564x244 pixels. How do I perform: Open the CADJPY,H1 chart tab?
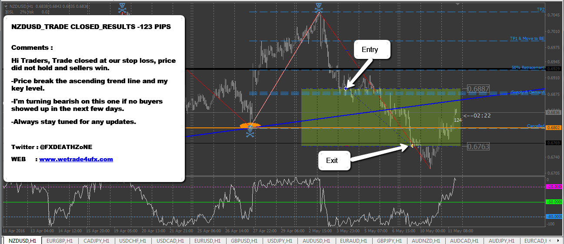[97, 240]
